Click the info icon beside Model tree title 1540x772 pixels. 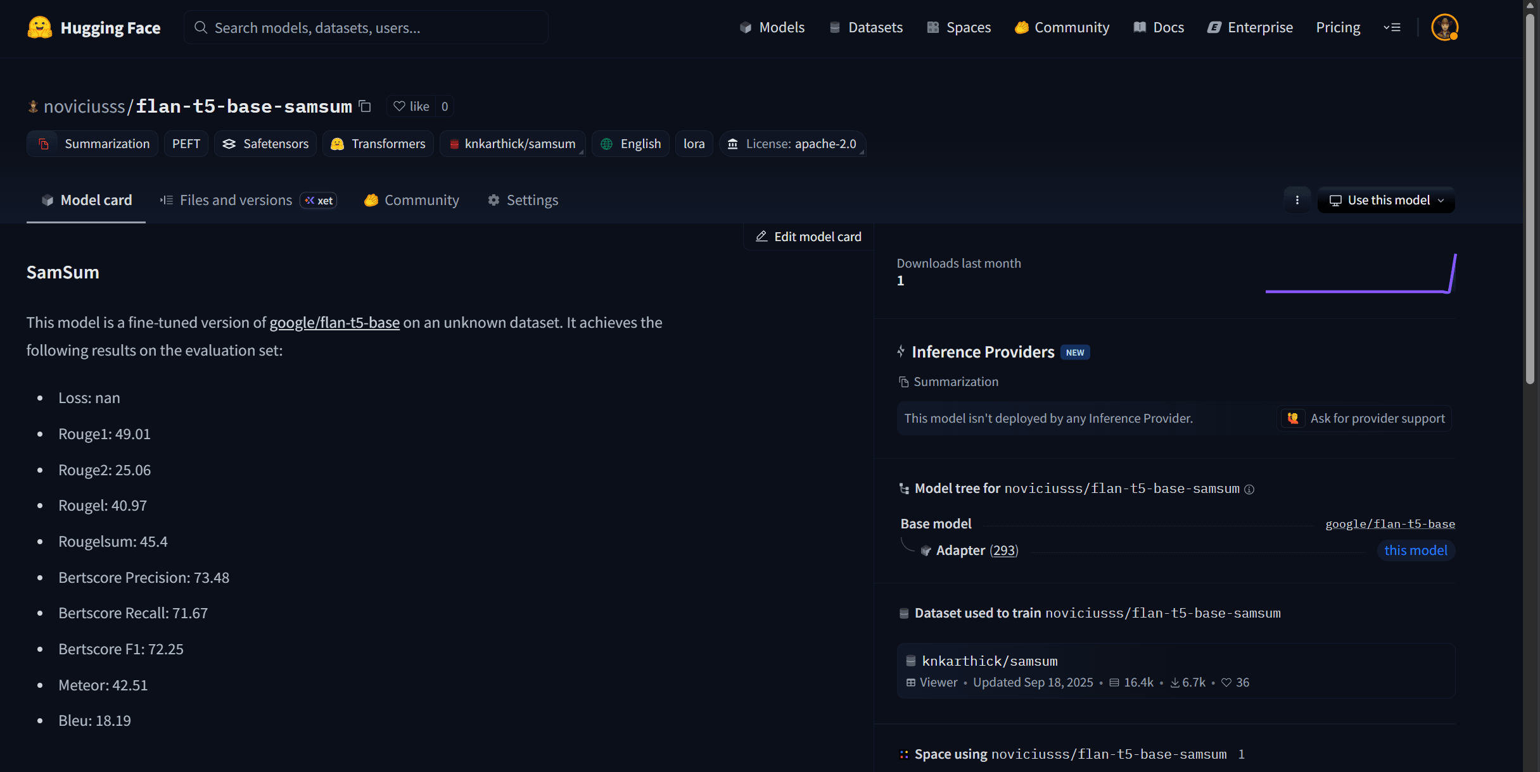1249,489
